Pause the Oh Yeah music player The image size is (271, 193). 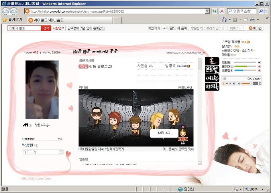pos(224,83)
